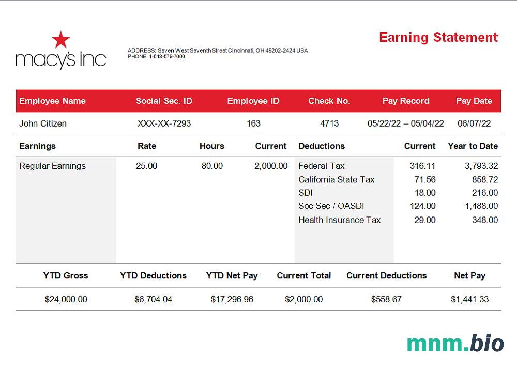Click the Pay Date column header
The image size is (517, 372).
[474, 101]
